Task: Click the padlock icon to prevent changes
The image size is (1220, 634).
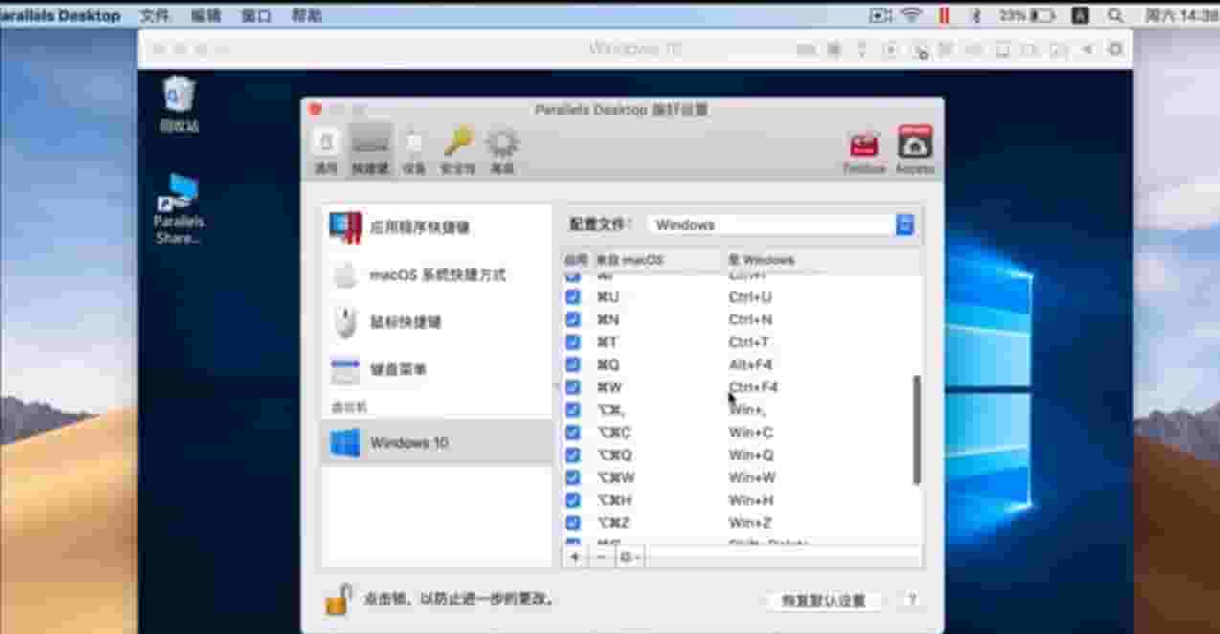Action: point(337,600)
